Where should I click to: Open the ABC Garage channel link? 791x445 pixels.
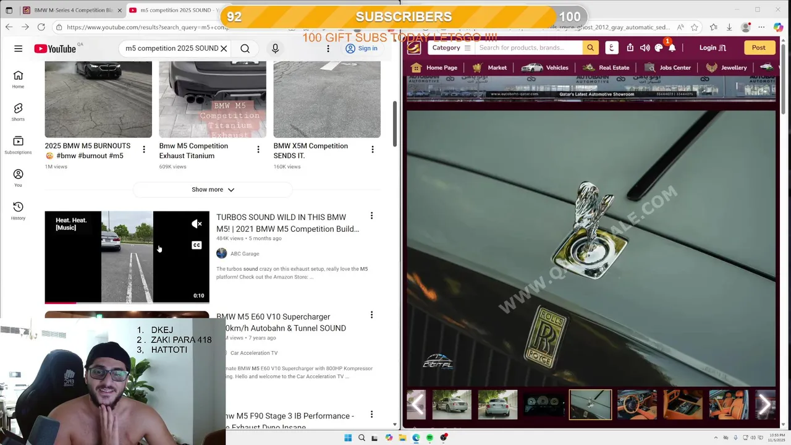[x=245, y=253]
